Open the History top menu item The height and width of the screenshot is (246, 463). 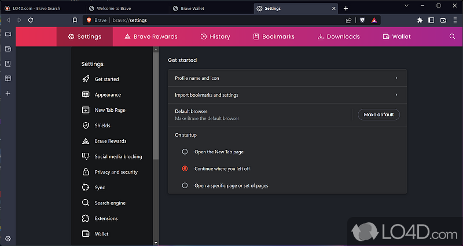point(215,36)
